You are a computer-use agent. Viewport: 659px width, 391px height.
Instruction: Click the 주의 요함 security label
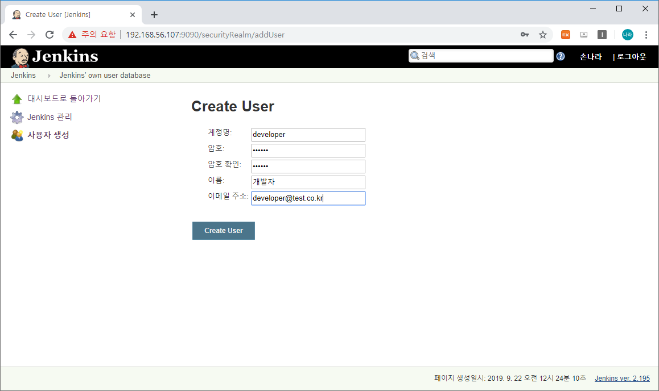pos(98,35)
